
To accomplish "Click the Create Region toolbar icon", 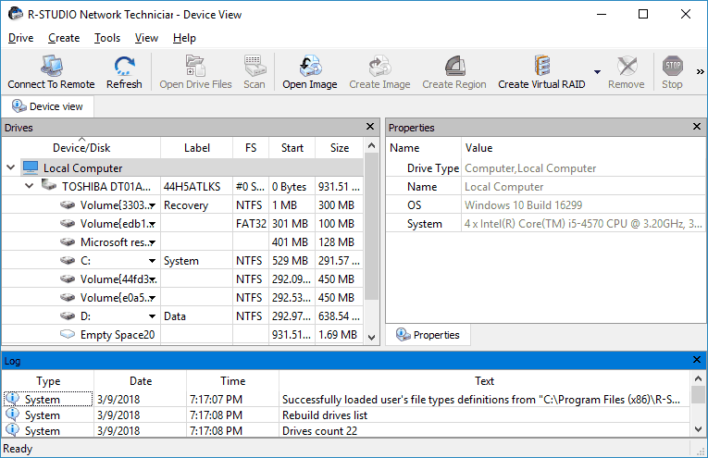I will click(454, 66).
